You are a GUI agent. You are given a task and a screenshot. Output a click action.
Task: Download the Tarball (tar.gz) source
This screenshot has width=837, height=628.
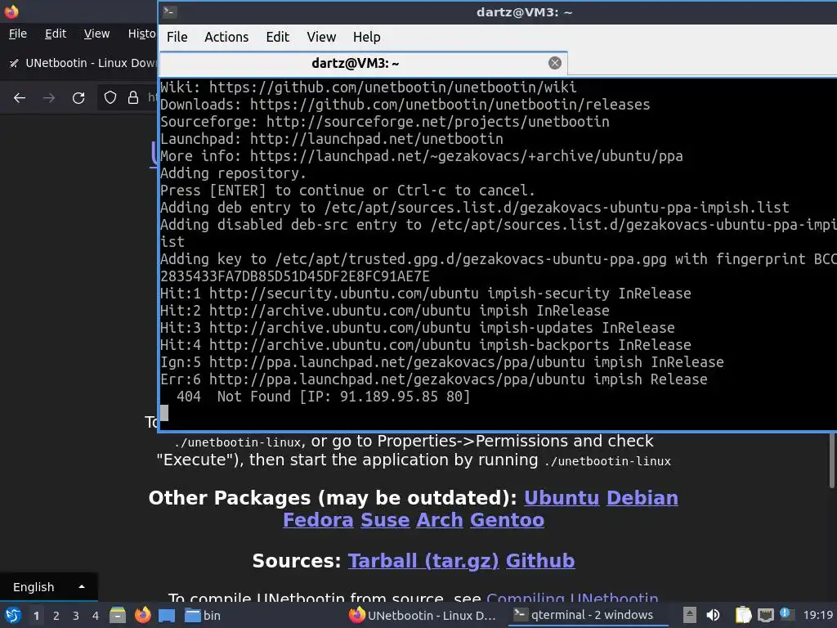pos(423,561)
